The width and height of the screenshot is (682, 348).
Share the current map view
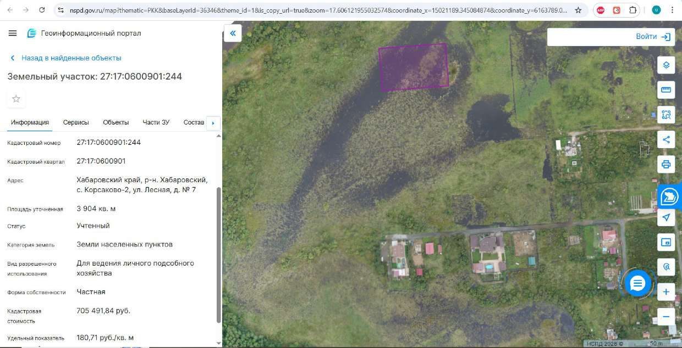point(666,139)
